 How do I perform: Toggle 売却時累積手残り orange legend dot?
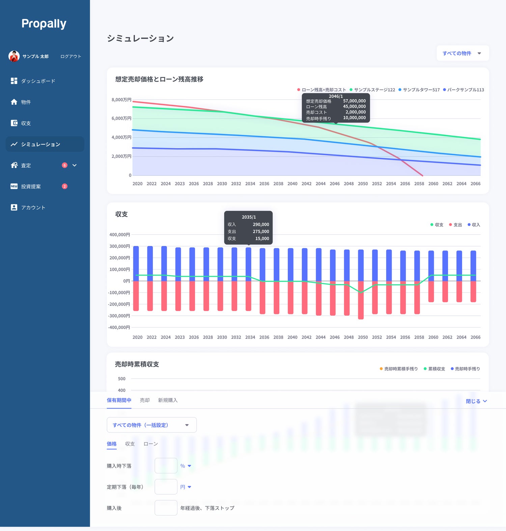pos(381,369)
